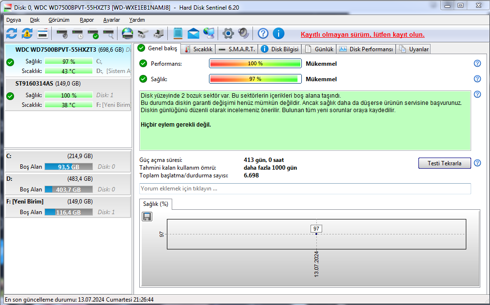Click D: drive 403,7 GB free space bar

(x=68, y=189)
